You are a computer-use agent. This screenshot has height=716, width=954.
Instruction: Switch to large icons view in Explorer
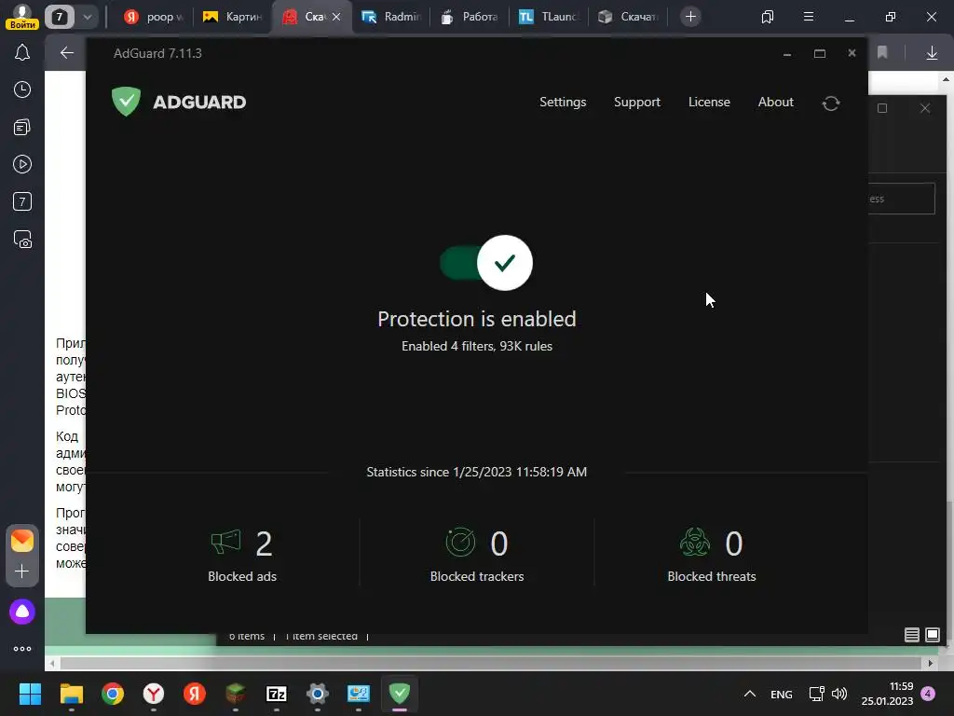pyautogui.click(x=932, y=635)
